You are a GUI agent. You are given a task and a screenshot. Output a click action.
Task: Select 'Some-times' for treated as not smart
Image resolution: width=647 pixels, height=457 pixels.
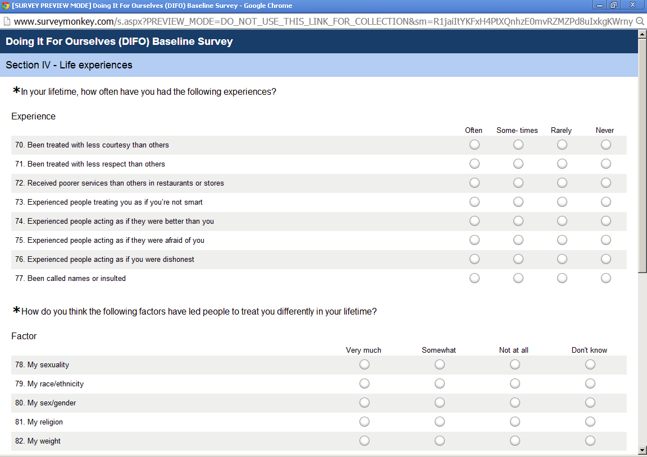tap(518, 202)
